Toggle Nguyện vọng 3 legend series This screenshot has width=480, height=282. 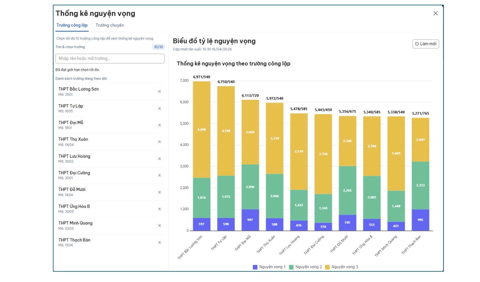(341, 267)
